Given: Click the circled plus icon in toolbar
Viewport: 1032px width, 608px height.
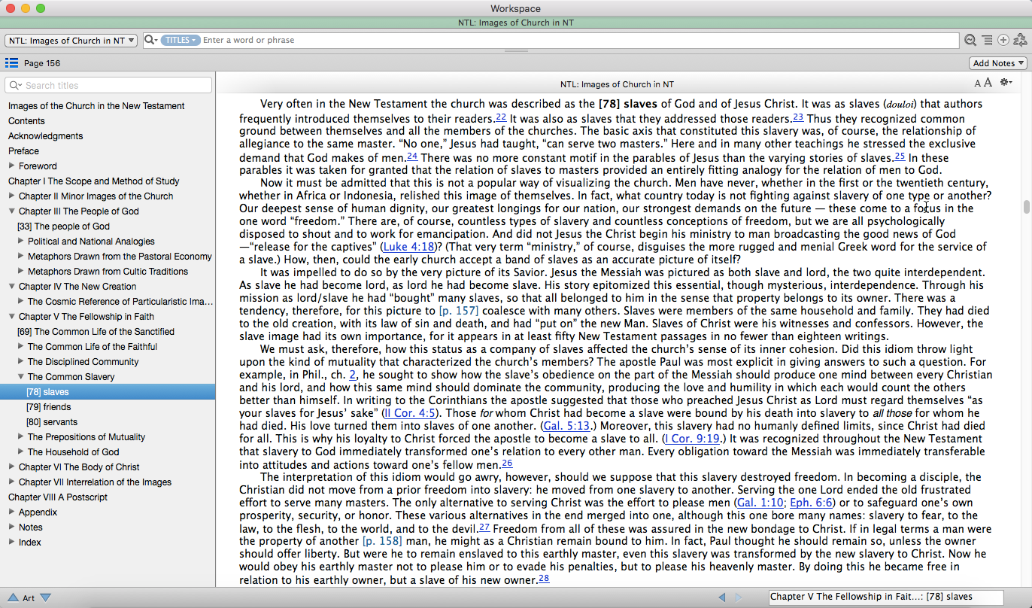Looking at the screenshot, I should 1003,40.
